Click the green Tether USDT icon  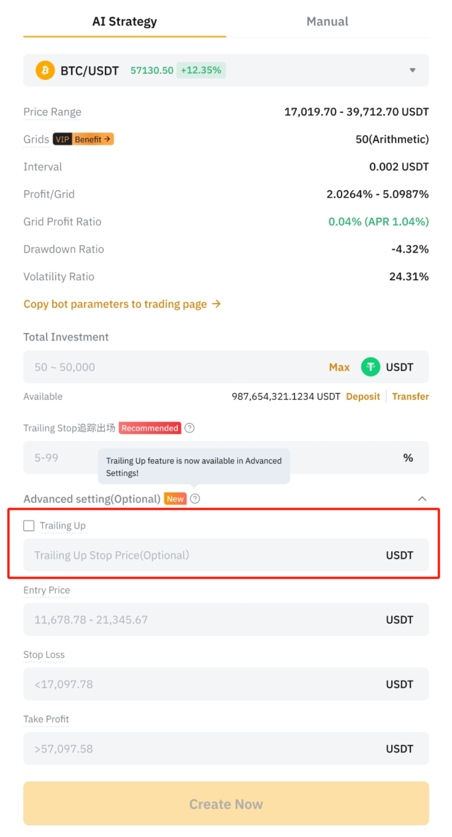[x=370, y=367]
